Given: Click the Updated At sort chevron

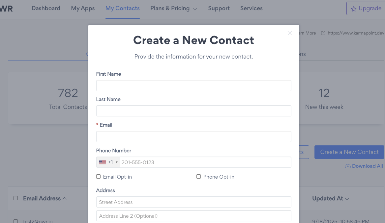Looking at the screenshot, I should [347, 199].
